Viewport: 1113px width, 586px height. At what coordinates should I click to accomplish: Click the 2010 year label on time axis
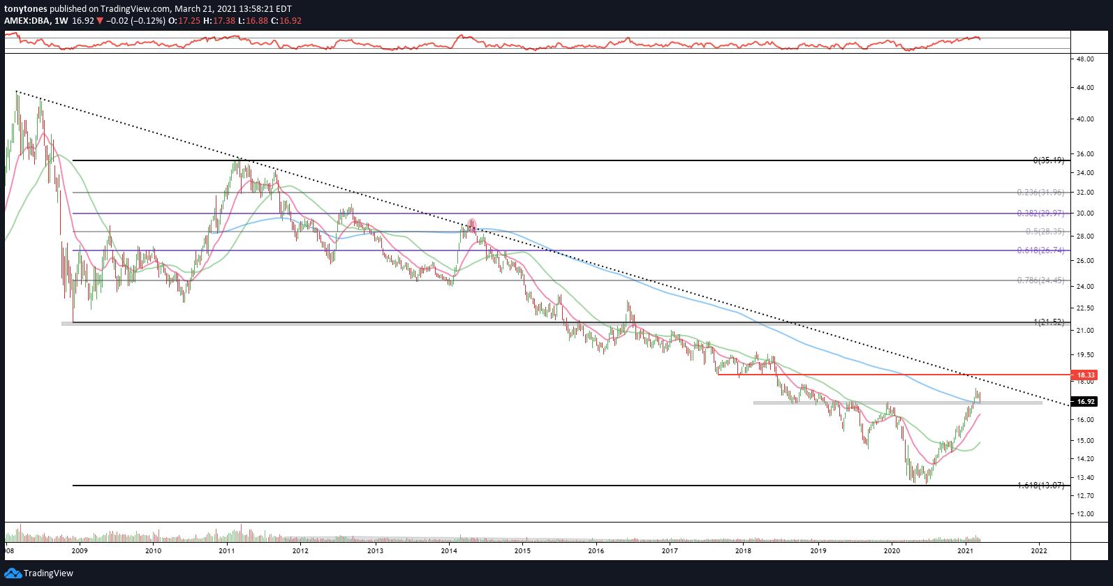coord(153,551)
